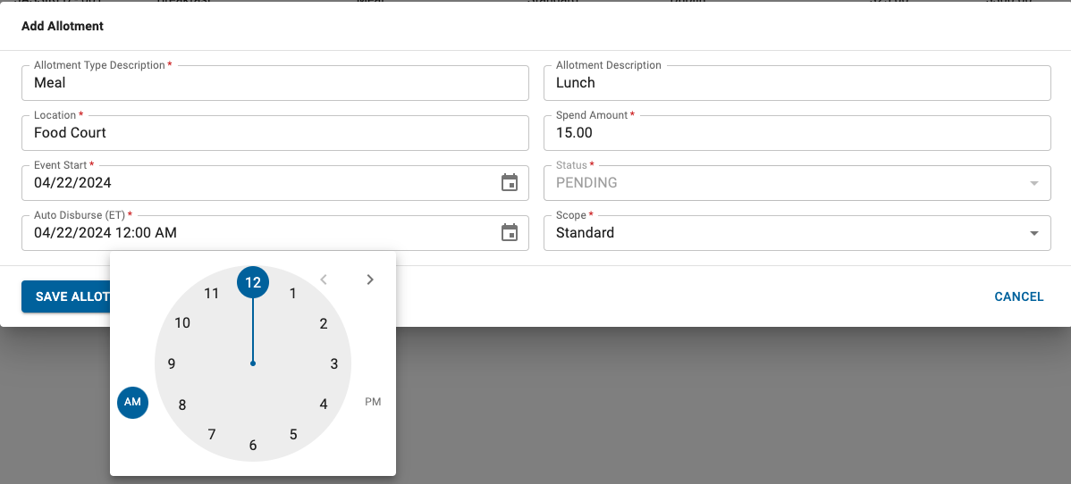Expand the Scope dropdown

1033,233
